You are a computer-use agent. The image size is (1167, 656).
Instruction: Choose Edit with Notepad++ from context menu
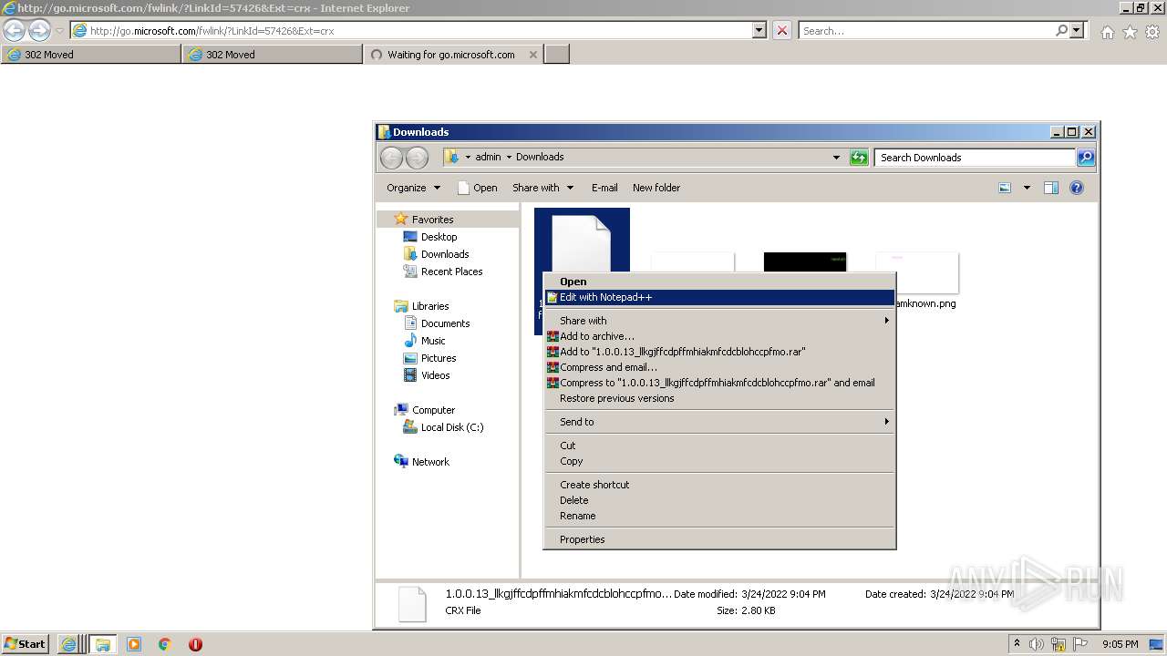click(x=719, y=297)
